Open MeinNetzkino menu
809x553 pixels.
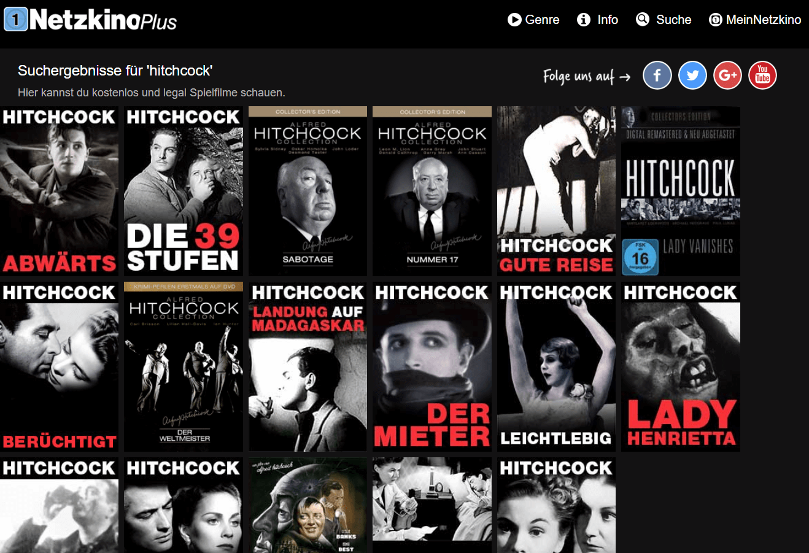(755, 20)
